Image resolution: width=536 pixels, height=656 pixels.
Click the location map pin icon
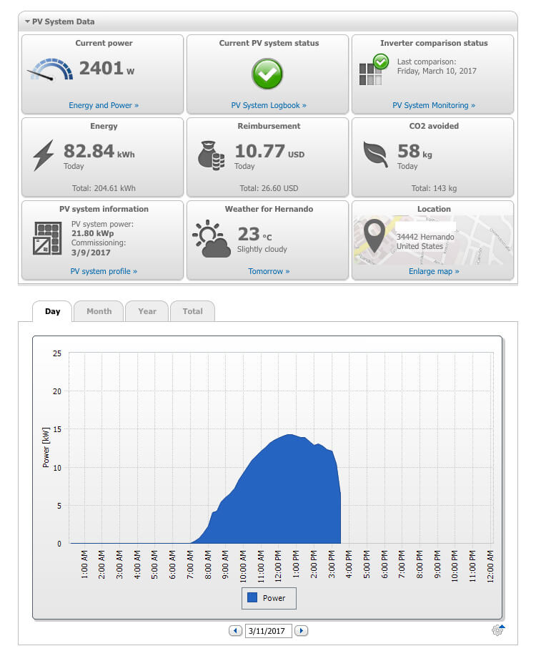click(374, 235)
